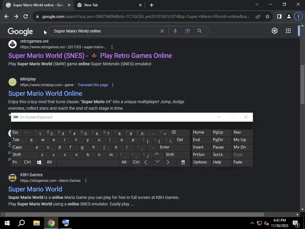Go back using the browser back arrow
This screenshot has height=229, width=305.
point(7,17)
